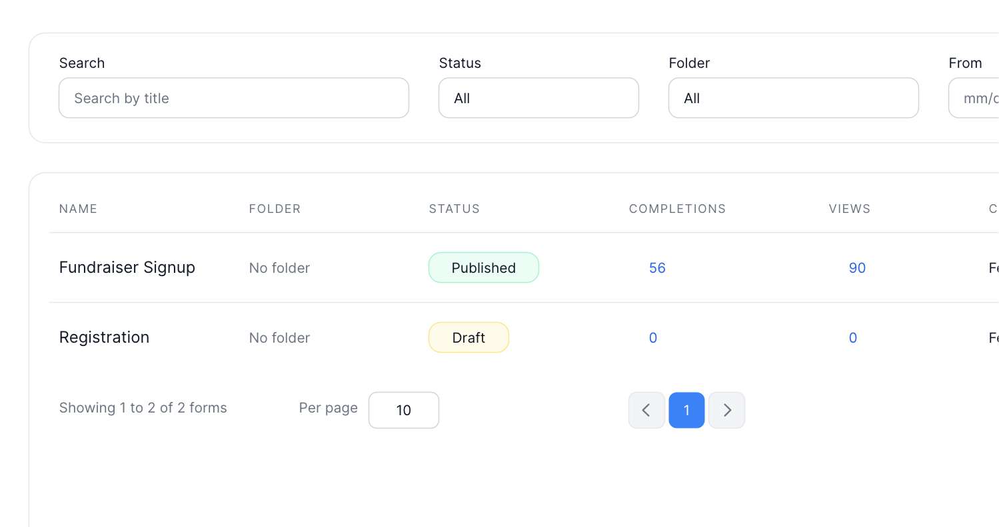The height and width of the screenshot is (527, 999).
Task: Open views count 90 for Fundraiser Signup
Action: pos(857,267)
